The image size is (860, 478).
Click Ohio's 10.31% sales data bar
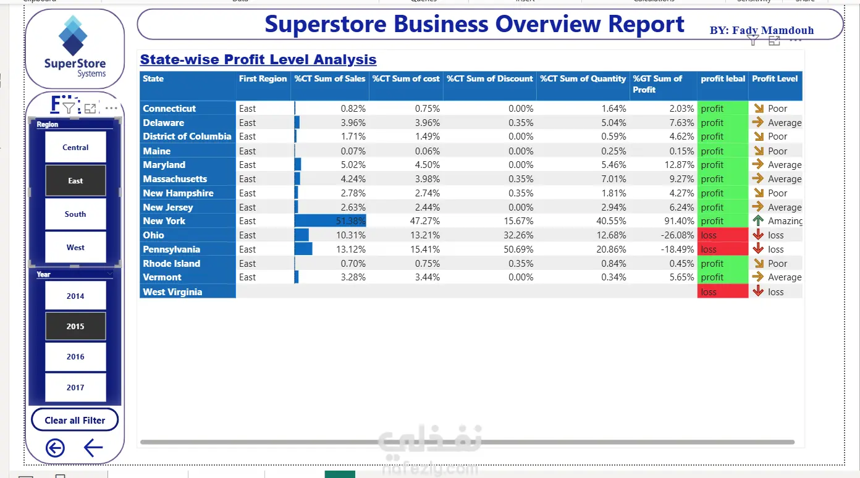point(301,235)
